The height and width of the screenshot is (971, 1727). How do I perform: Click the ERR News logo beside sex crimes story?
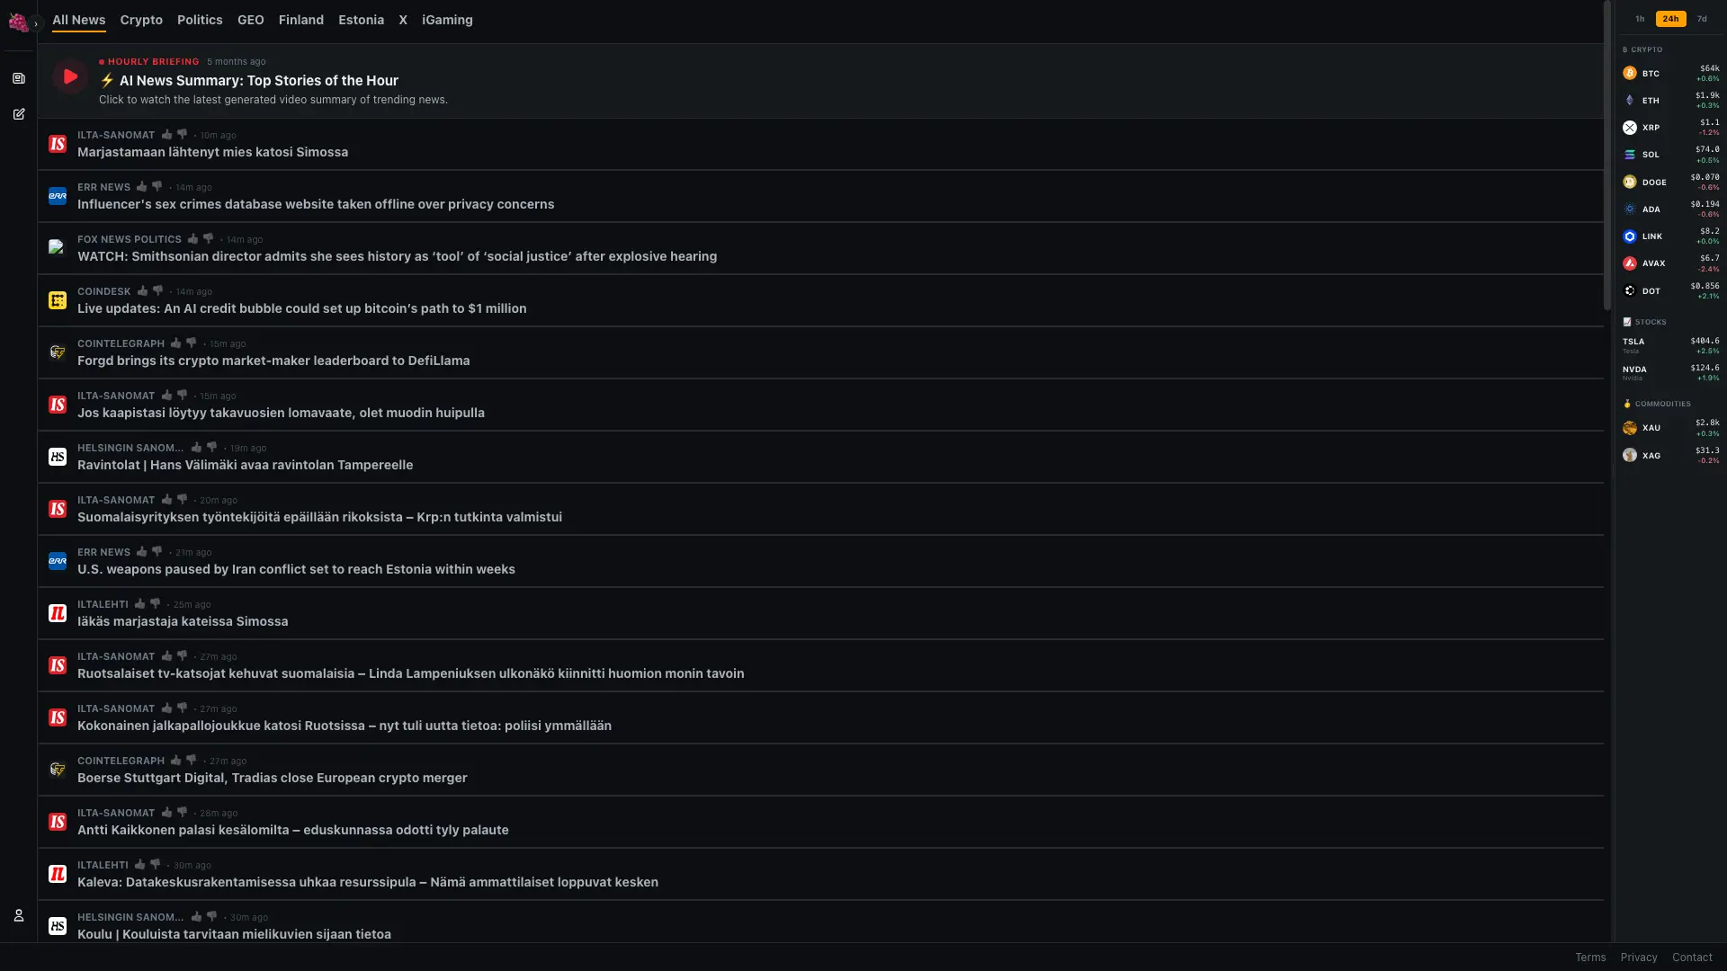point(58,196)
